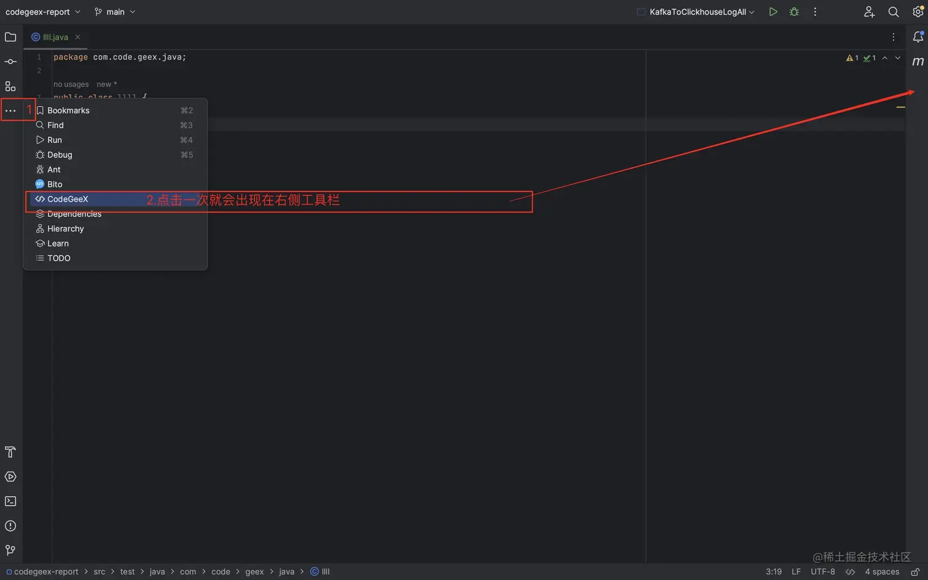
Task: Open more run actions vertical dots
Action: point(815,12)
